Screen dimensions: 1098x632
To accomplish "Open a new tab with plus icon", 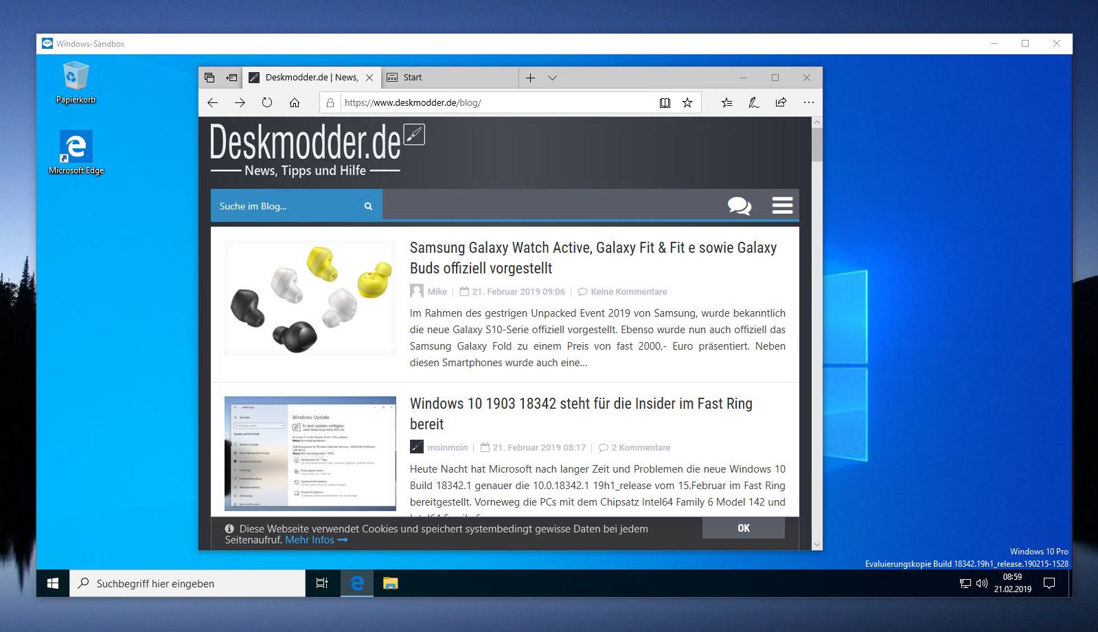I will pyautogui.click(x=530, y=78).
